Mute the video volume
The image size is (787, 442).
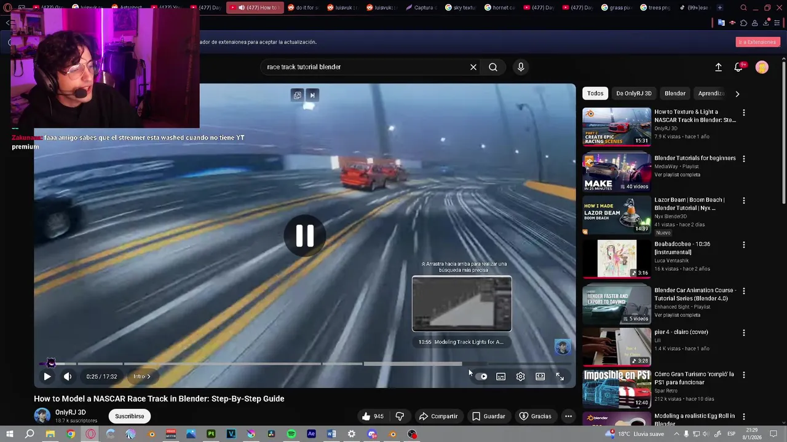[68, 376]
